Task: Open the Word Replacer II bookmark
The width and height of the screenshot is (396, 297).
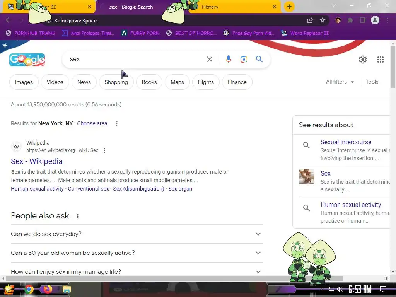Action: (305, 33)
